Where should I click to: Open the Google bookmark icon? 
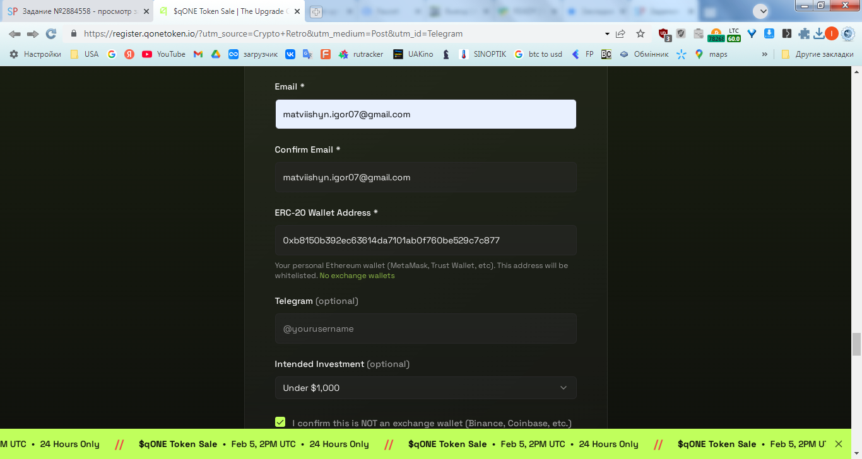pyautogui.click(x=112, y=54)
